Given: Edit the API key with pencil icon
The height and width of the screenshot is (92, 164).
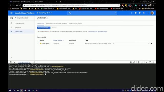Looking at the screenshot, I should tap(149, 43).
